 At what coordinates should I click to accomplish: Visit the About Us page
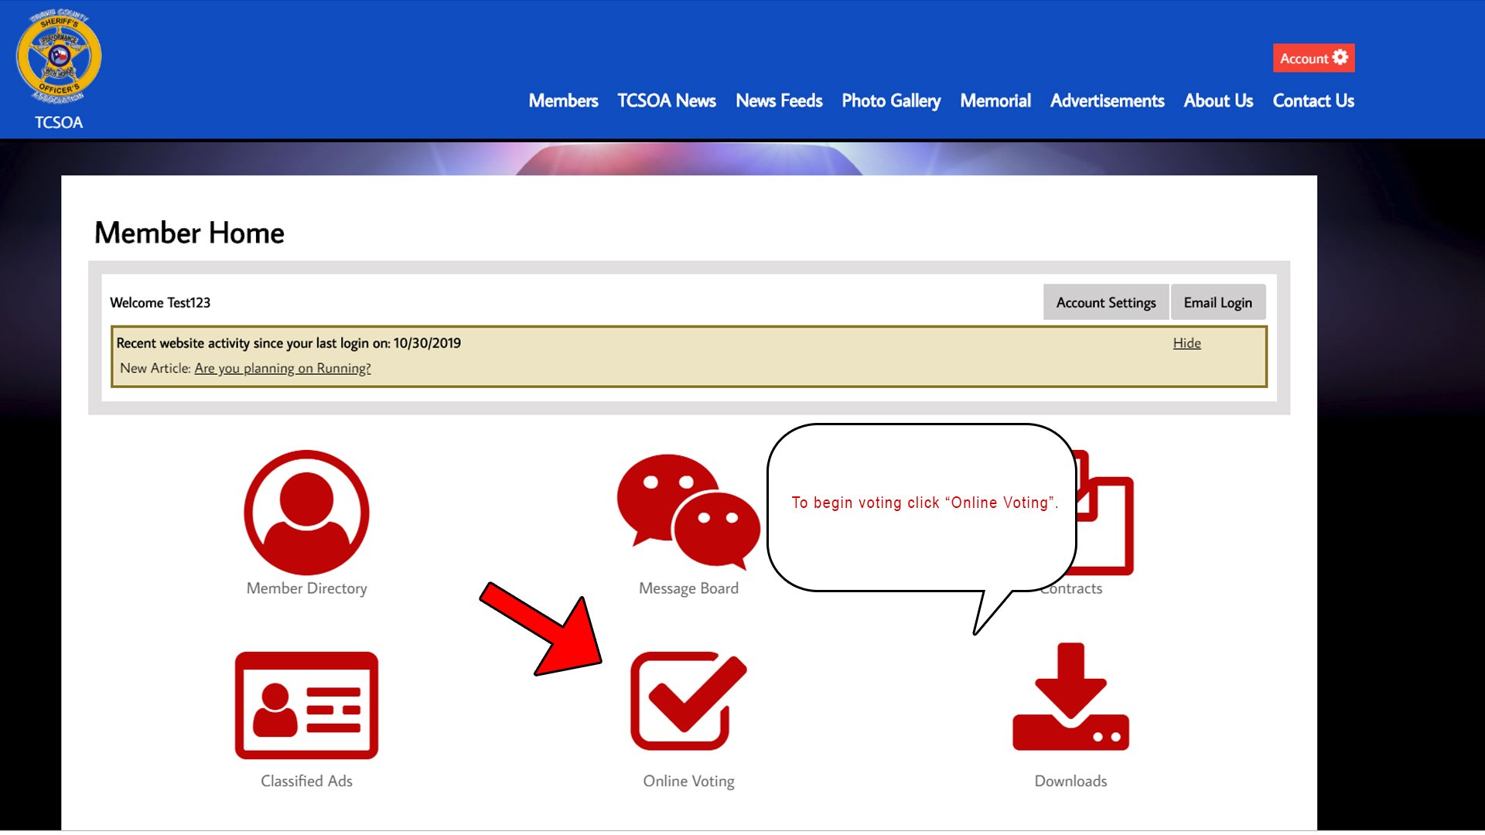(x=1218, y=101)
